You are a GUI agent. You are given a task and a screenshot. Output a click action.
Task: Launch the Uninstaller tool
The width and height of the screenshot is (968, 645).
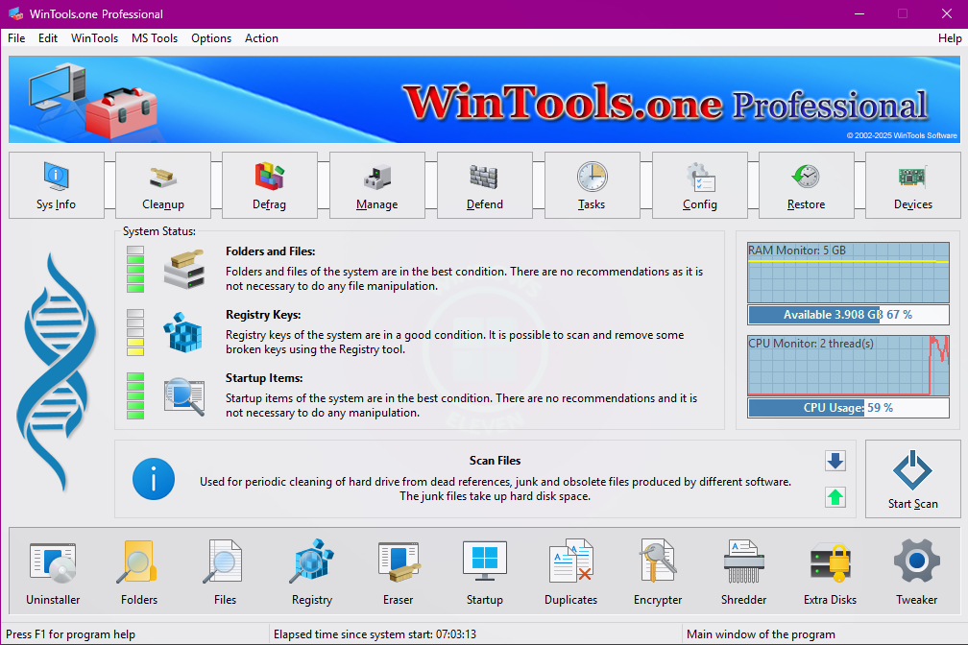pos(53,572)
